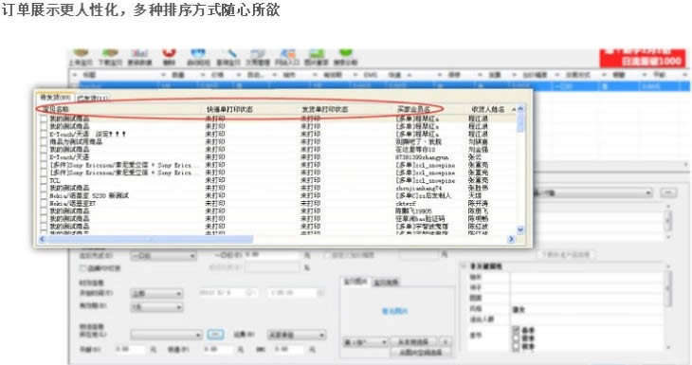
Task: Click the order list scroll-down arrow
Action: [x=520, y=229]
